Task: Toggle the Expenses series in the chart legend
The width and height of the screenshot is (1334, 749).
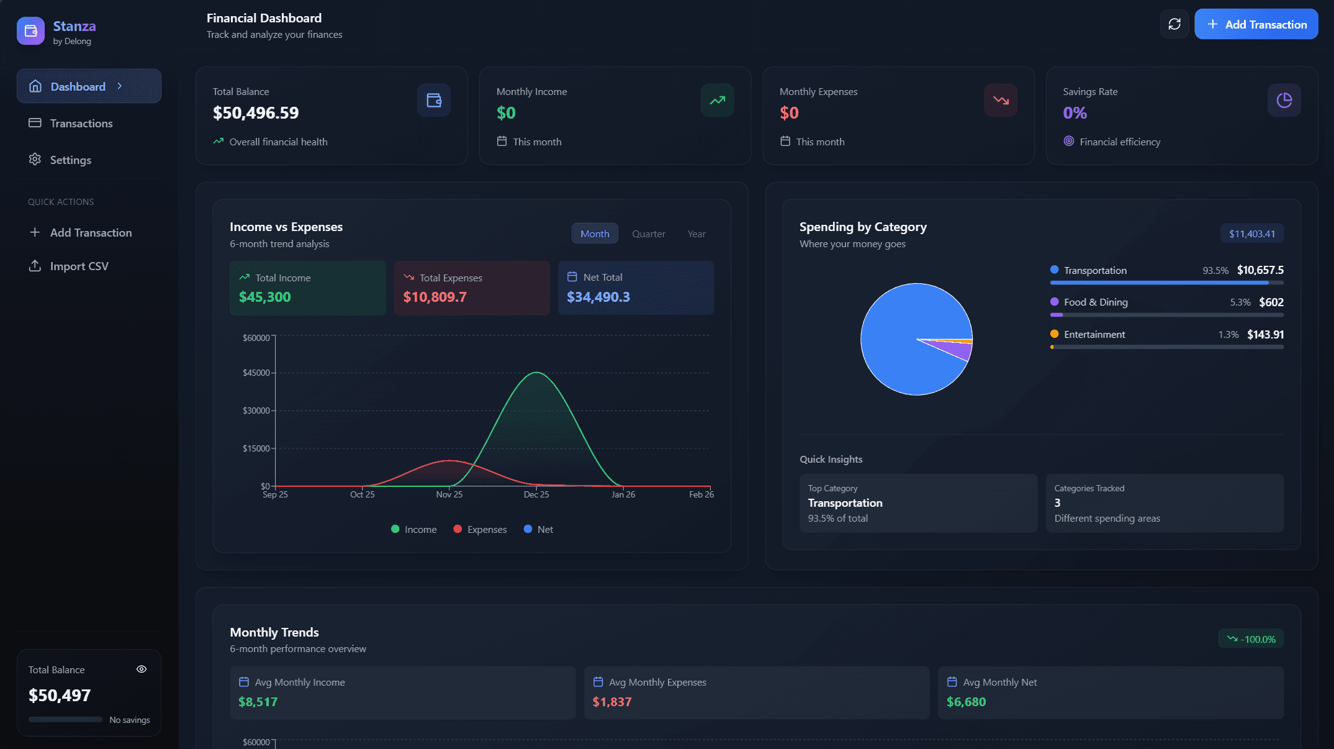Action: (479, 529)
